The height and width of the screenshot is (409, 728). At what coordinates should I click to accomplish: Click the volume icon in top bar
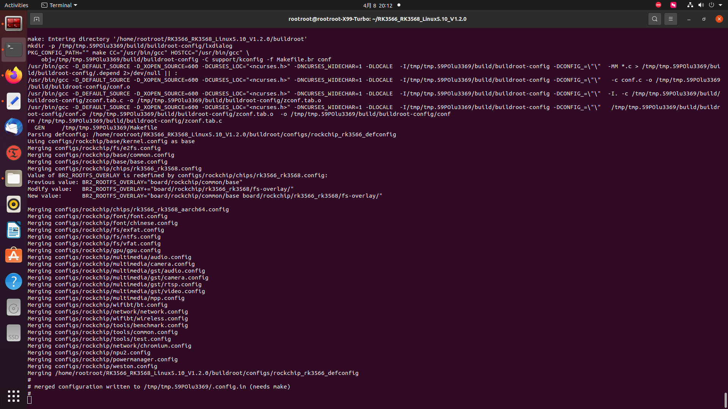click(x=701, y=5)
